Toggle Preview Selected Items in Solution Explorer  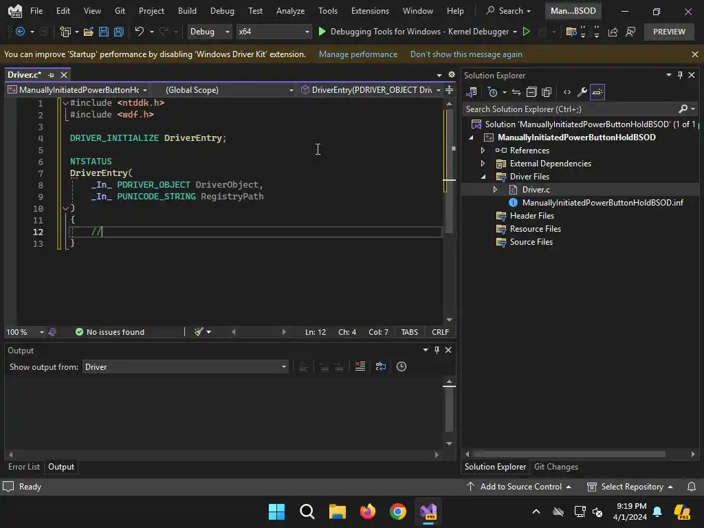click(597, 92)
